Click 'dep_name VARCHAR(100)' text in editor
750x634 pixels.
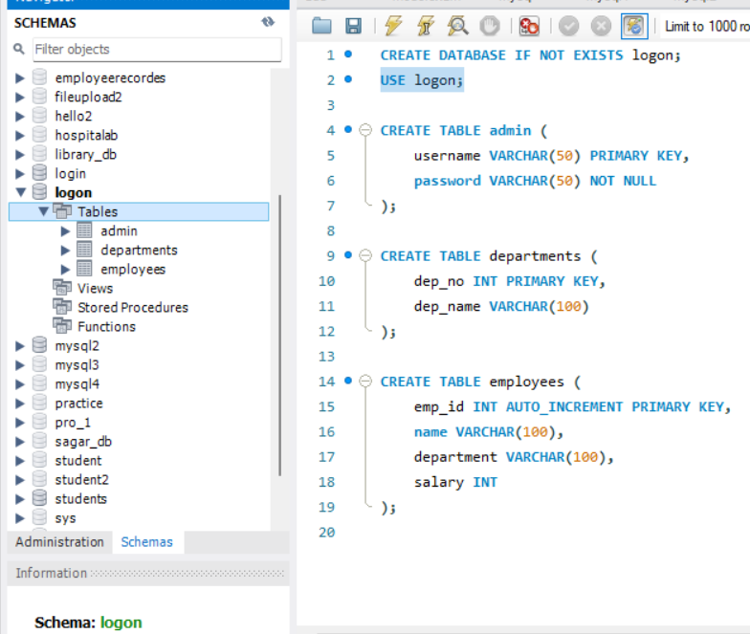point(501,306)
